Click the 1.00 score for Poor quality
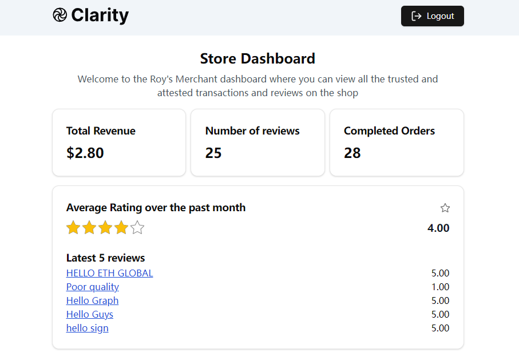Image resolution: width=519 pixels, height=352 pixels. click(x=440, y=287)
